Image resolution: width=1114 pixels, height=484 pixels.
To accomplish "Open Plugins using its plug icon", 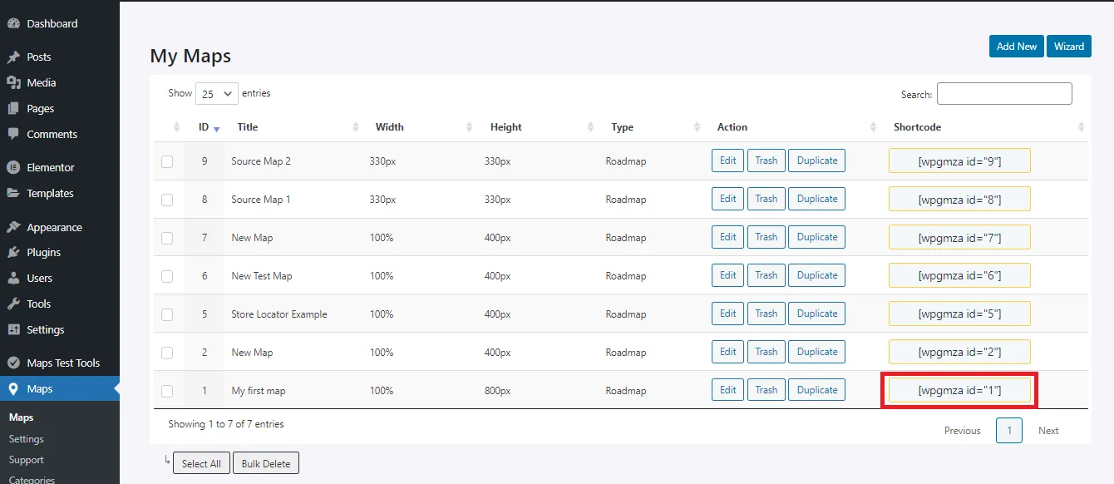I will click(13, 252).
